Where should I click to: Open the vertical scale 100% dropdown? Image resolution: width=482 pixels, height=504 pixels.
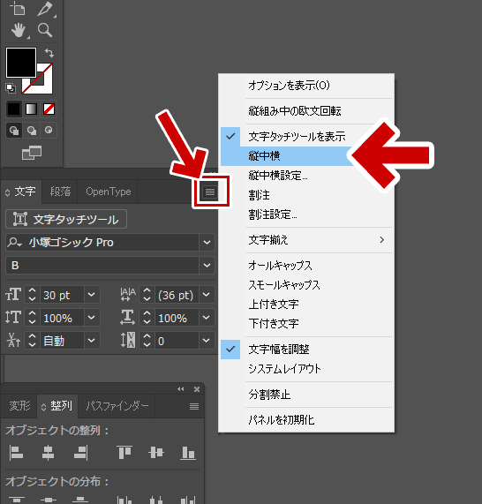(x=92, y=318)
